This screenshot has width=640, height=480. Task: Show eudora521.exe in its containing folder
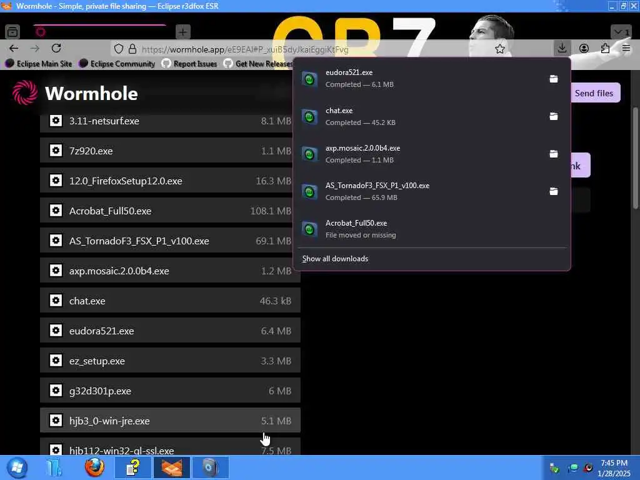(x=554, y=79)
